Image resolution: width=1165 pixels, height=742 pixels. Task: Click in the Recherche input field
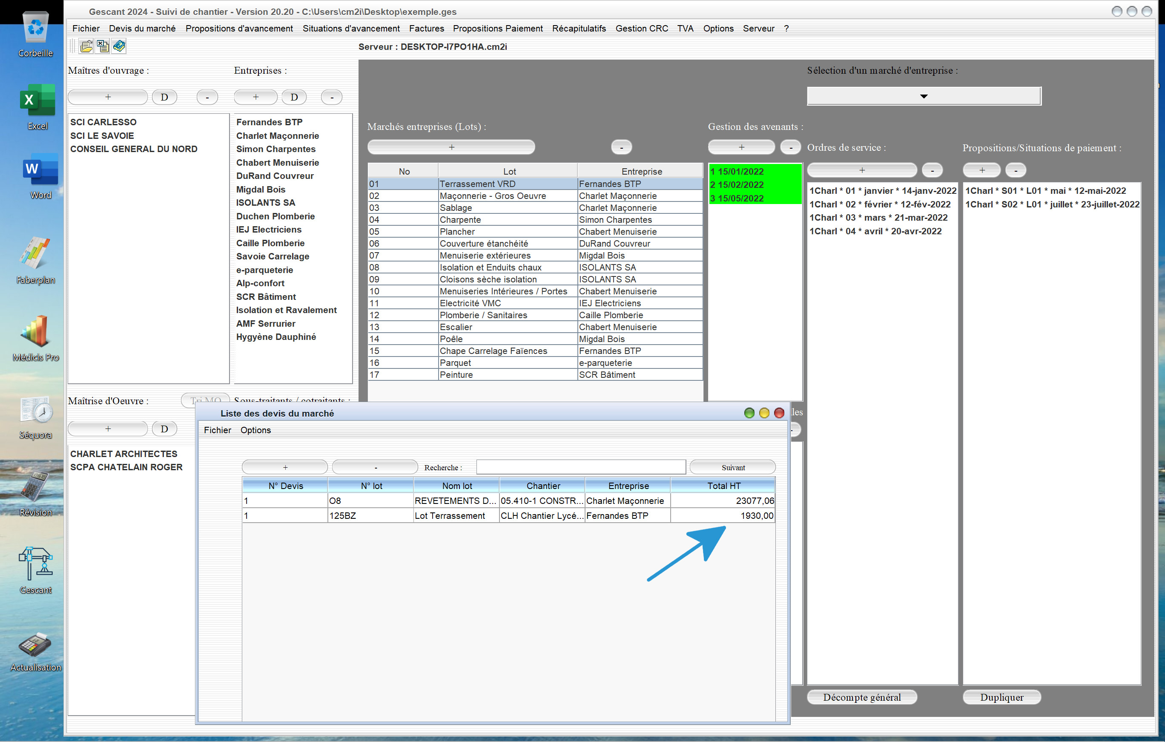point(580,467)
